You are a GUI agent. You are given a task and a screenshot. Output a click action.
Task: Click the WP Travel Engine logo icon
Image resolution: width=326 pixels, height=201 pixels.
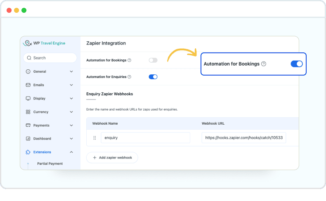tap(28, 43)
